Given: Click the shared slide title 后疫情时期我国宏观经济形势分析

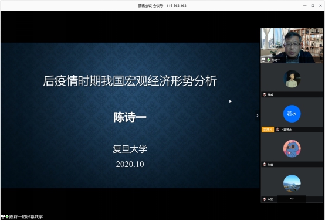Looking at the screenshot, I should coord(130,81).
